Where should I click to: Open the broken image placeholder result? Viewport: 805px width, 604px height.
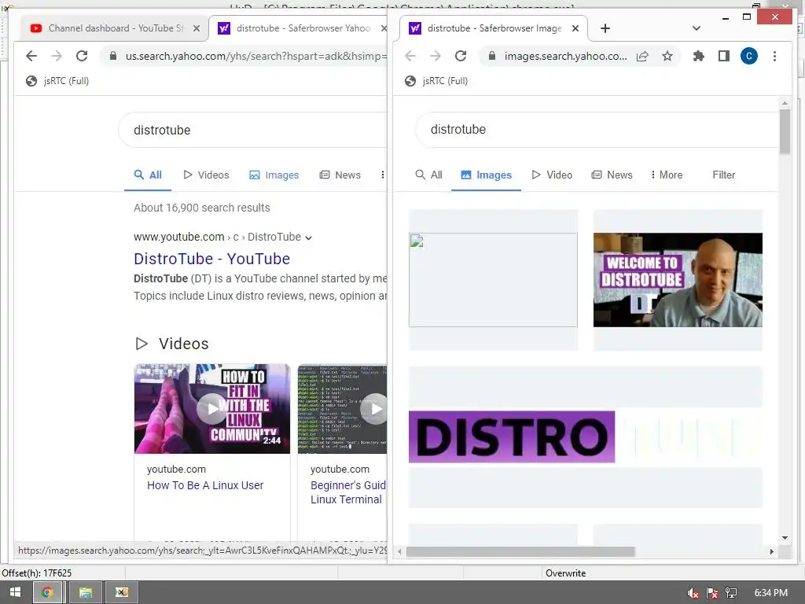pyautogui.click(x=493, y=280)
